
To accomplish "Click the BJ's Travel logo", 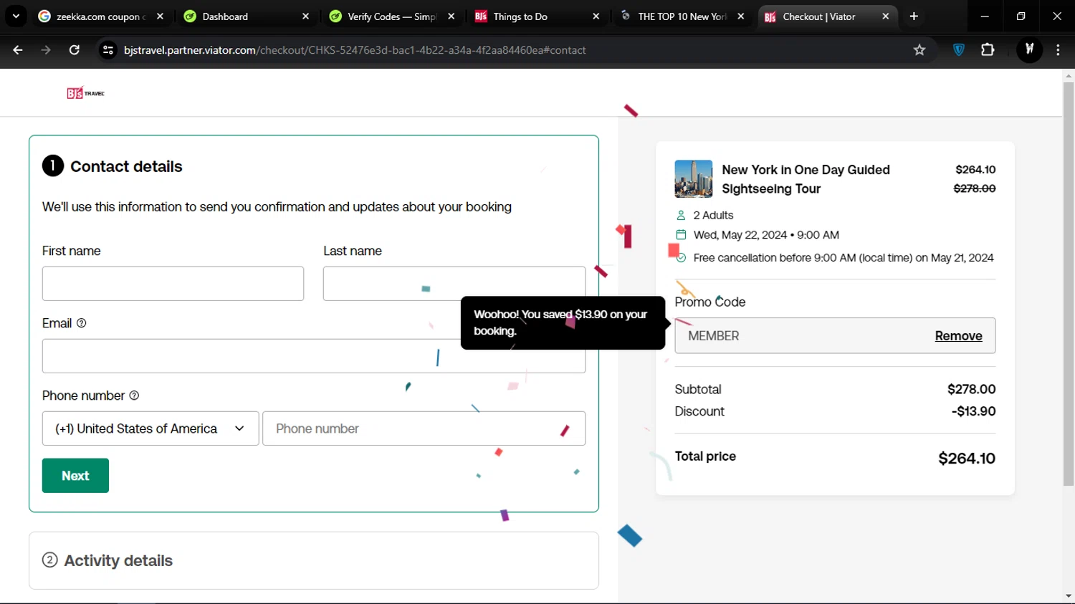I will (85, 93).
